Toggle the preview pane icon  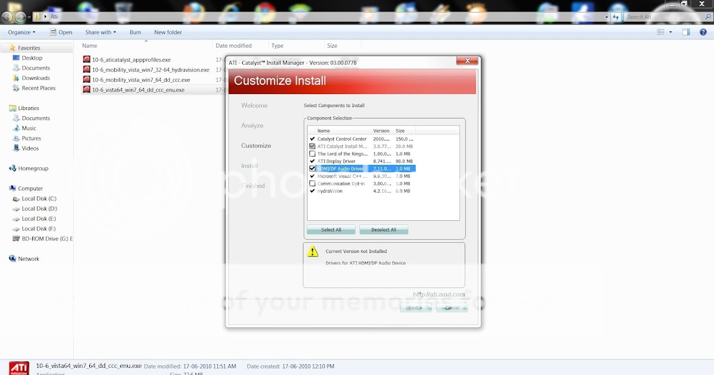686,32
